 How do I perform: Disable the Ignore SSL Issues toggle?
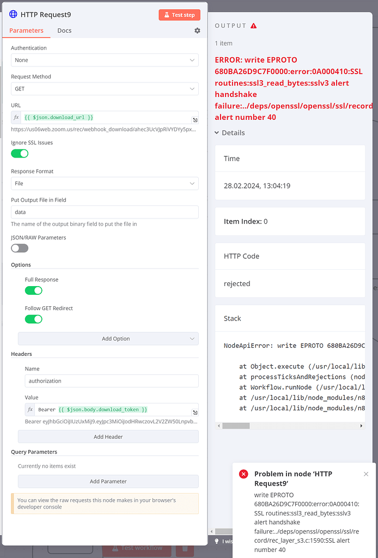[20, 154]
